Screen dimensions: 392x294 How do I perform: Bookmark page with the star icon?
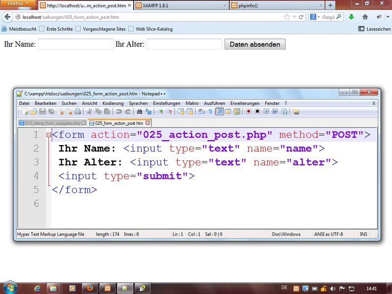click(x=287, y=17)
